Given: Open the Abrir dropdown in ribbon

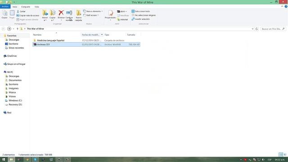Looking at the screenshot, I should pos(122,11).
